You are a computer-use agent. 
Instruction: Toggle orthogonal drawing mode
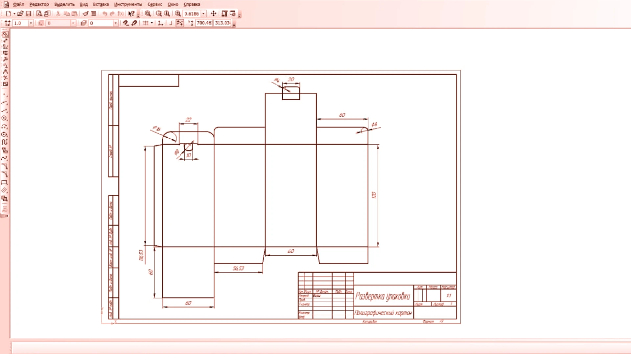171,23
